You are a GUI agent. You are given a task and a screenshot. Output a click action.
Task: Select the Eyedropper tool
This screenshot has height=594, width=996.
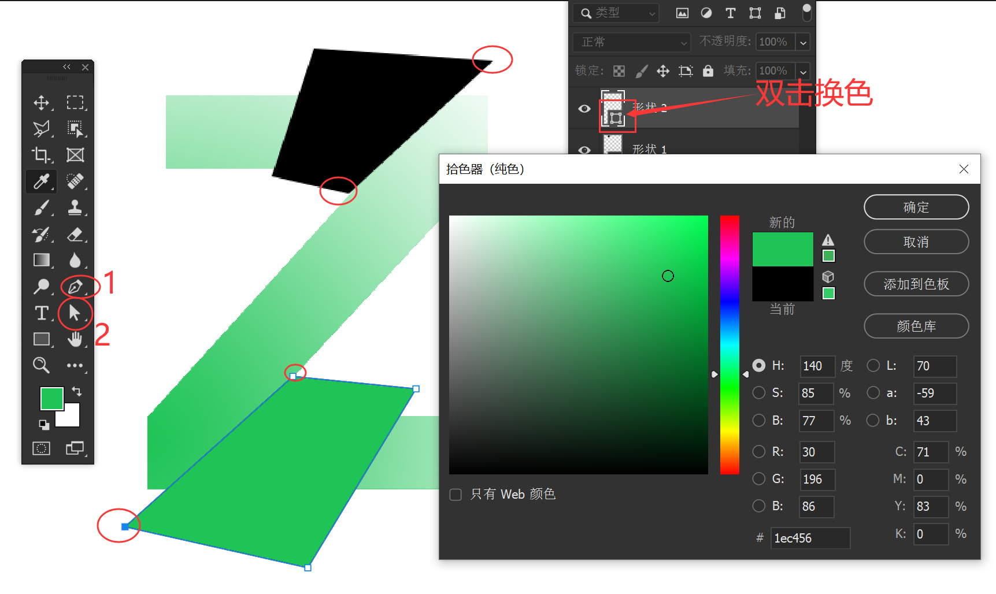click(x=41, y=181)
